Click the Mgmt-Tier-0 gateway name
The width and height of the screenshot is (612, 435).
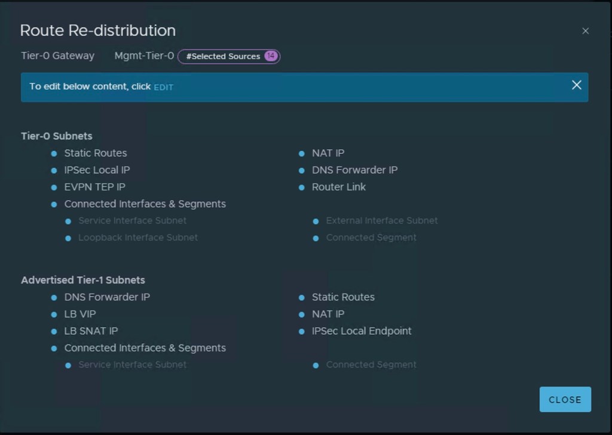[144, 56]
